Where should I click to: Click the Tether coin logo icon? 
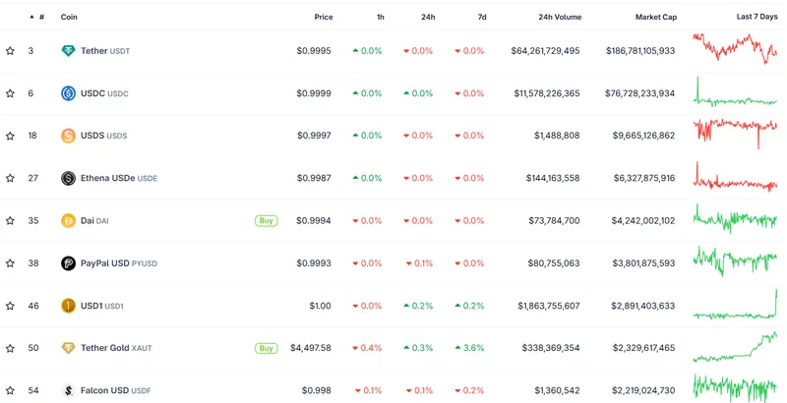(68, 51)
